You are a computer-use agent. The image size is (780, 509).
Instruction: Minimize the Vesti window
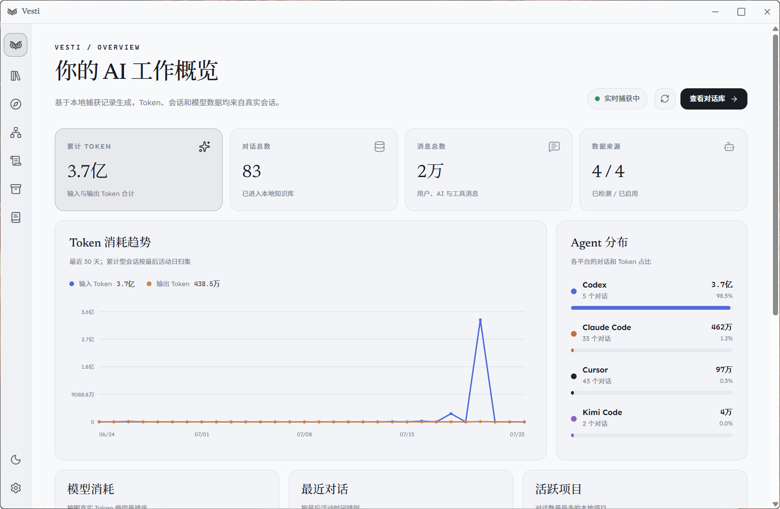[x=715, y=12]
